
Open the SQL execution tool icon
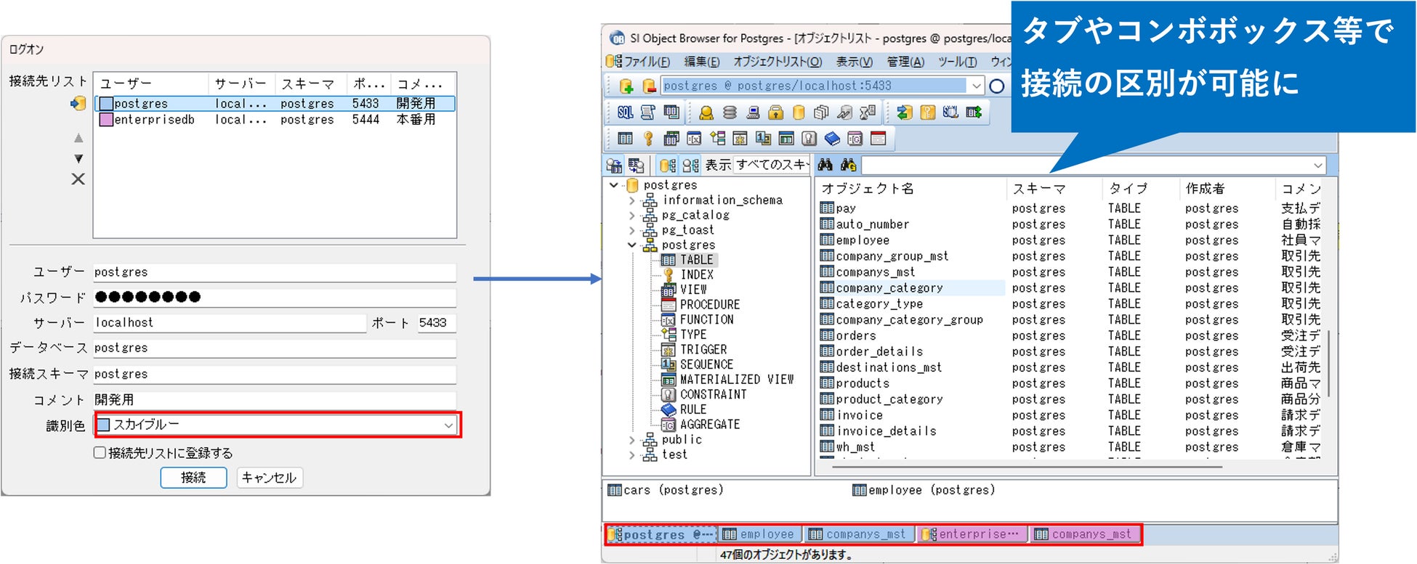tap(625, 113)
